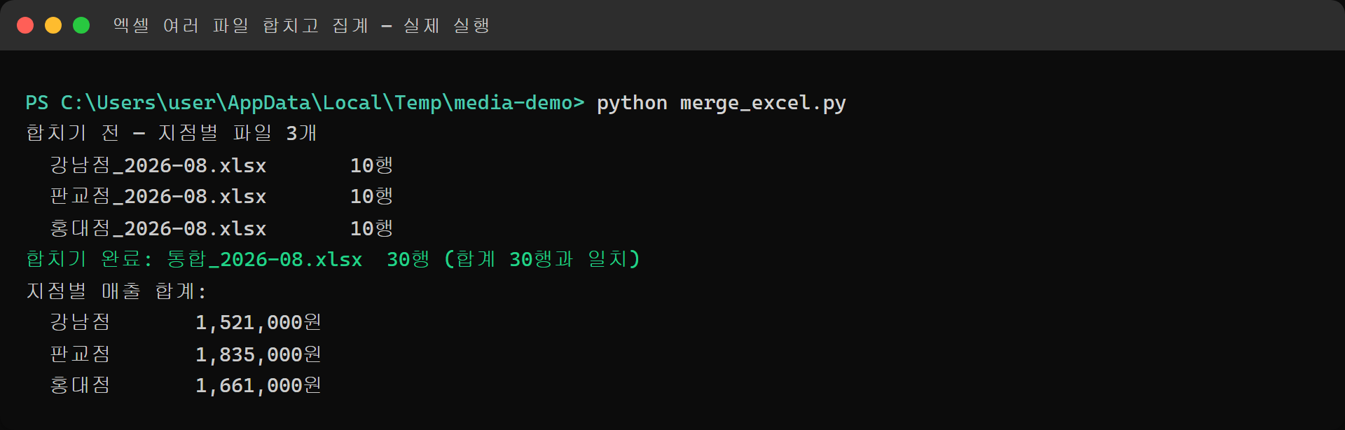Viewport: 1345px width, 430px height.
Task: Click the window title '엑셀 여러 파일 합치고 집계 – 실제 실행'
Action: pos(301,25)
